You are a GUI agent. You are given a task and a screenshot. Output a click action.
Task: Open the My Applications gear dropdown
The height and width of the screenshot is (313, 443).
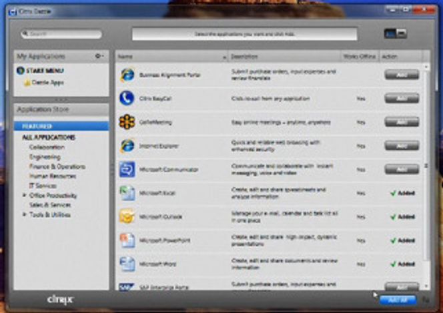click(x=99, y=56)
